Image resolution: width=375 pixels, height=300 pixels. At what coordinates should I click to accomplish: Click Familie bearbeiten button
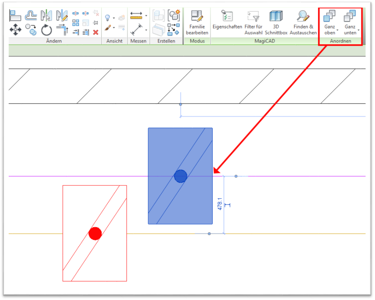point(197,22)
